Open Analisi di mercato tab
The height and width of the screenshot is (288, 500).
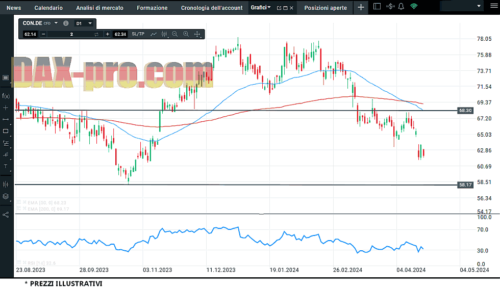click(x=99, y=8)
